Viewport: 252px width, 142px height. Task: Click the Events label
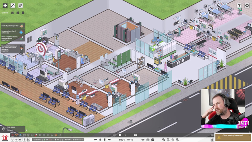click(5, 13)
